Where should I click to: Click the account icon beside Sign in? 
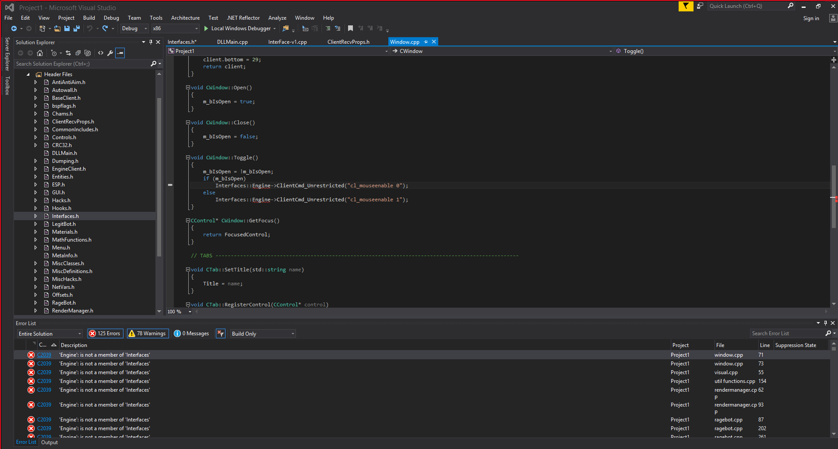(x=833, y=18)
